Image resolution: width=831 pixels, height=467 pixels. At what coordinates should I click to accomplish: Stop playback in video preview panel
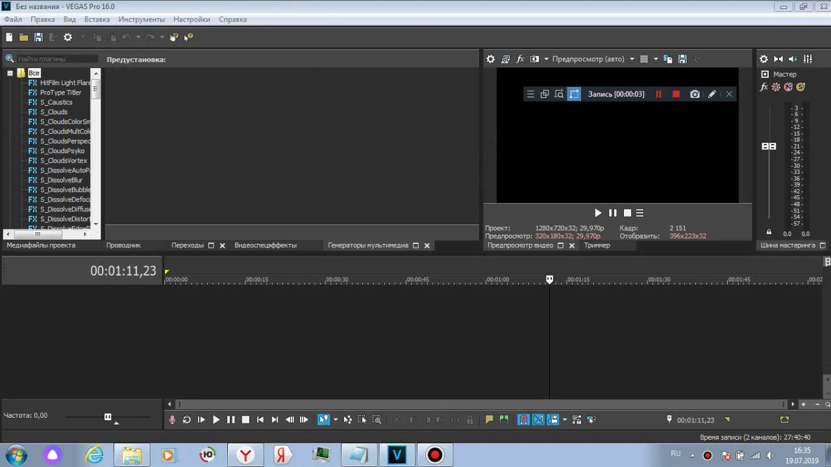pos(627,213)
